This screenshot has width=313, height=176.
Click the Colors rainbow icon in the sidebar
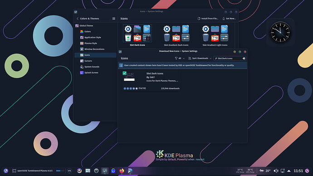(82, 32)
